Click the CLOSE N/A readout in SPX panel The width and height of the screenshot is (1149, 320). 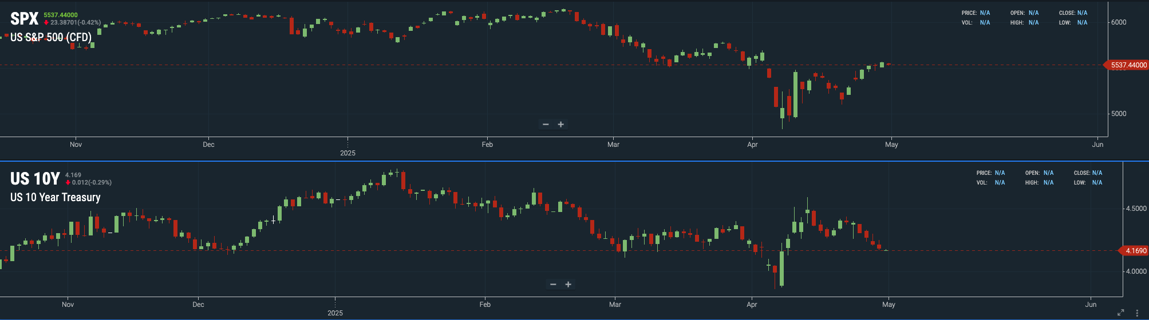[x=1073, y=13]
